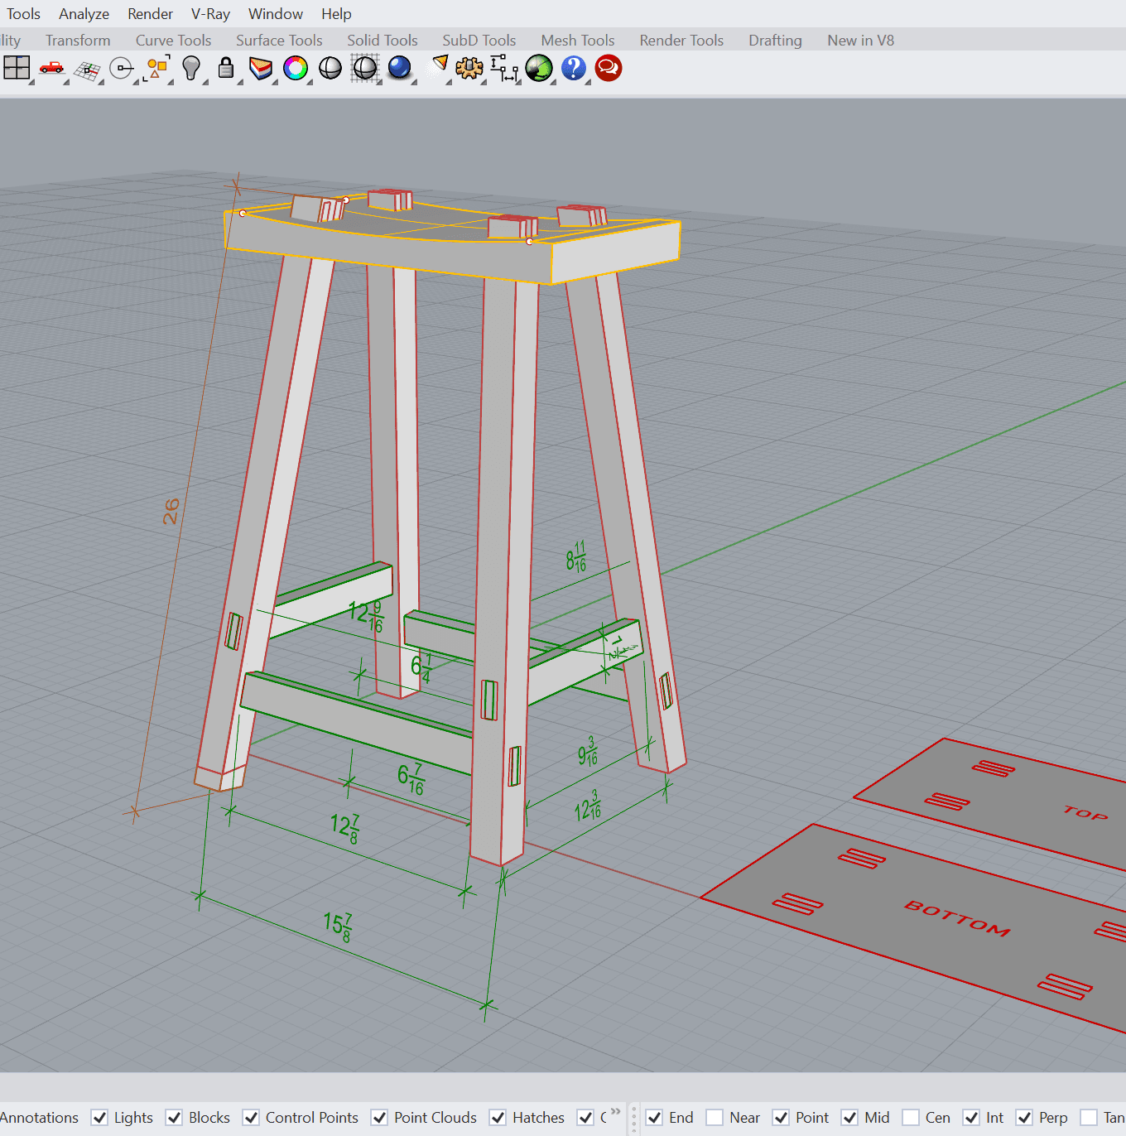This screenshot has height=1136, width=1126.
Task: Select the 12 3/16 dimension annotation
Action: click(x=587, y=805)
